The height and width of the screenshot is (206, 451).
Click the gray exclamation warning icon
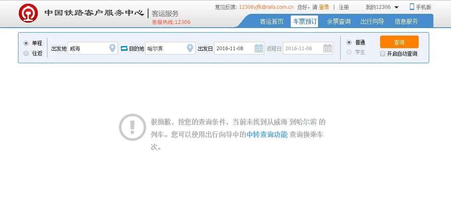click(x=132, y=127)
